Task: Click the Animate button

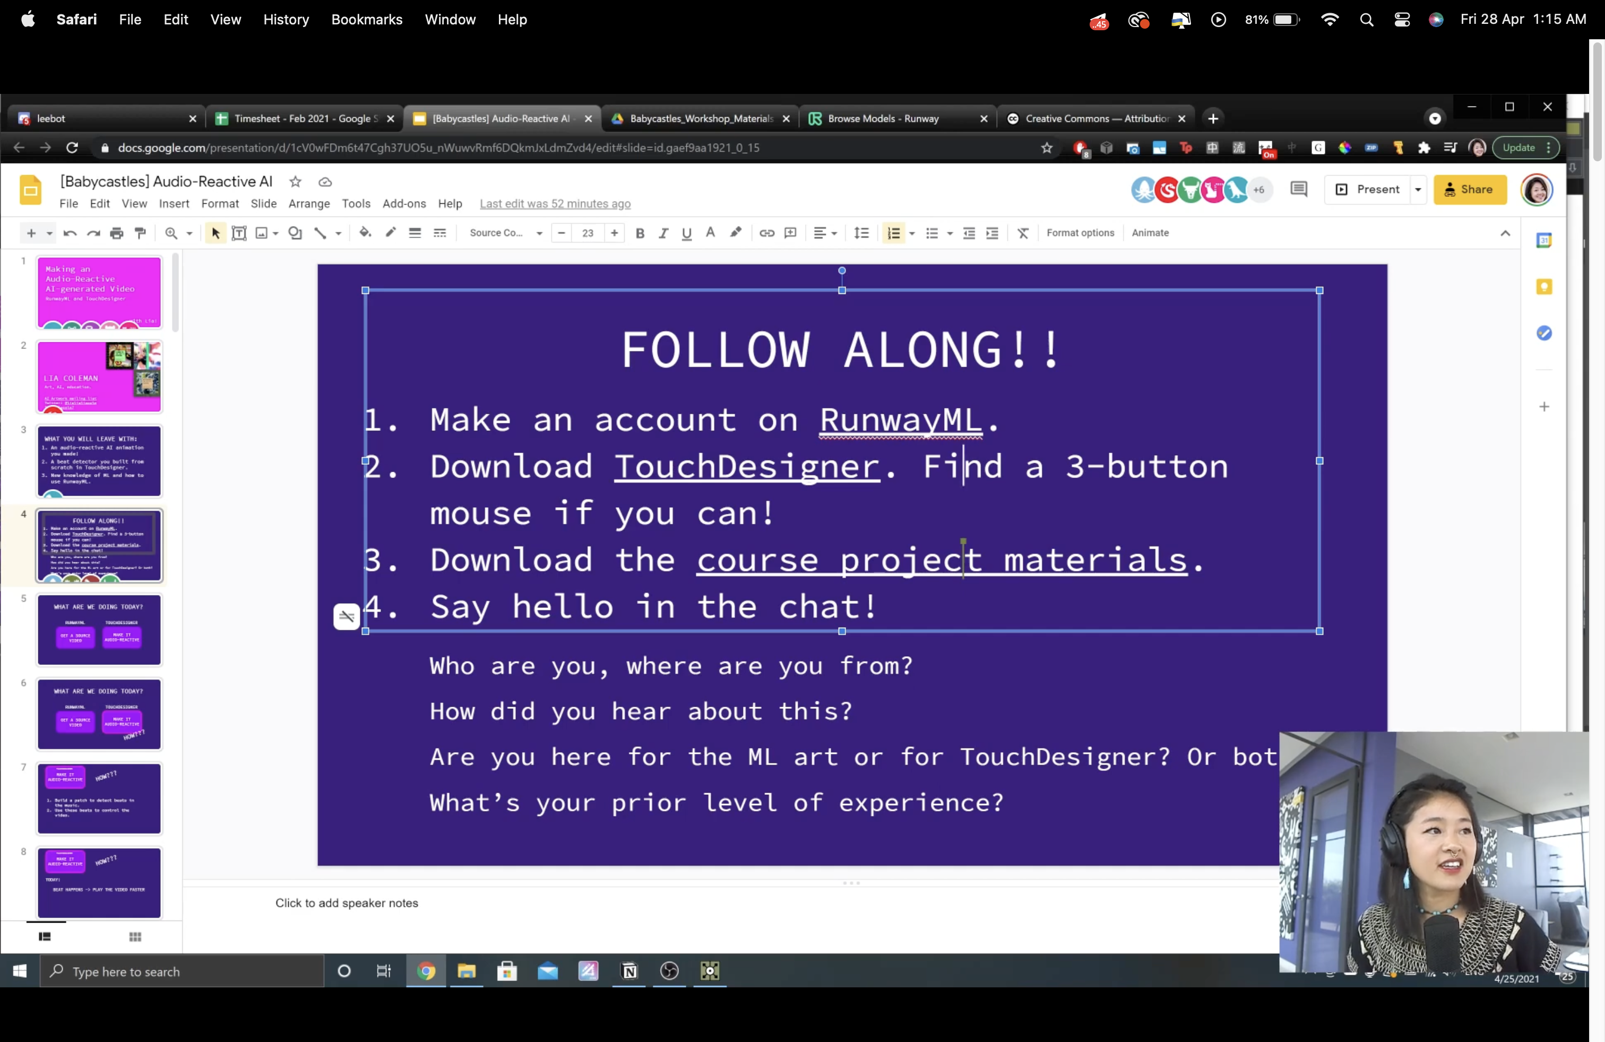Action: pos(1151,233)
